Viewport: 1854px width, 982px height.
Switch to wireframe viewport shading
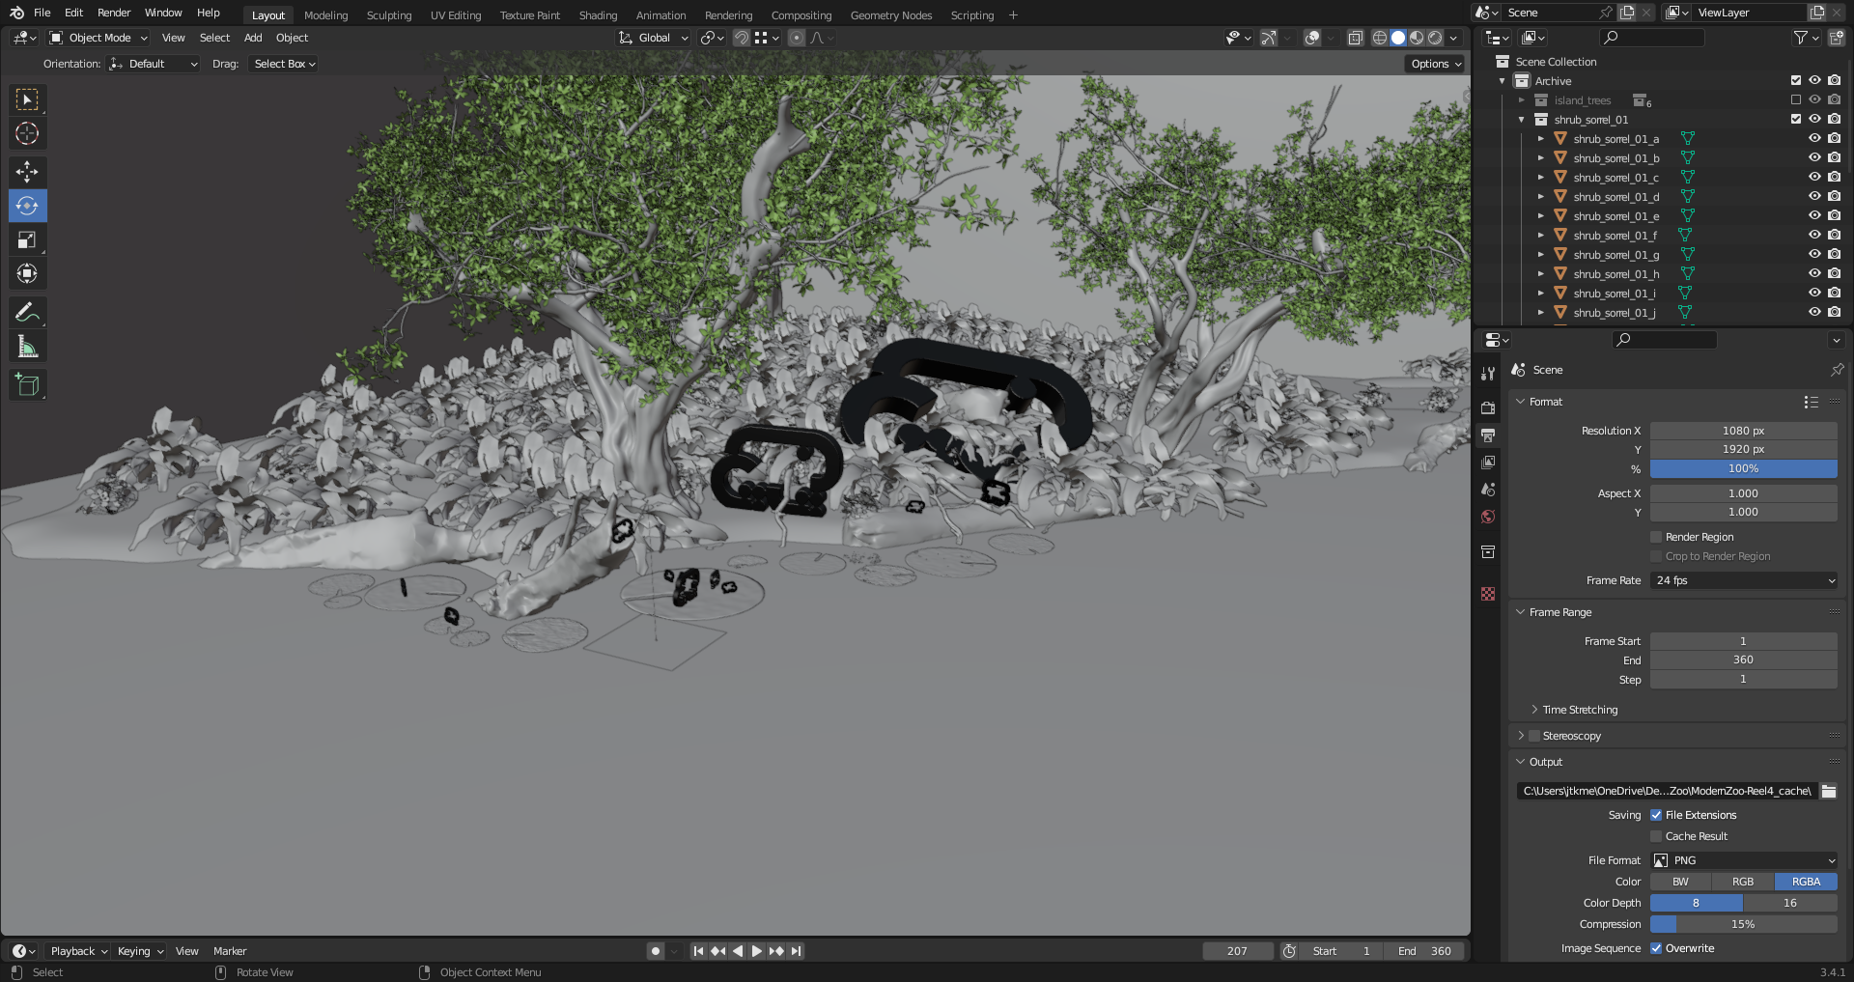1380,38
